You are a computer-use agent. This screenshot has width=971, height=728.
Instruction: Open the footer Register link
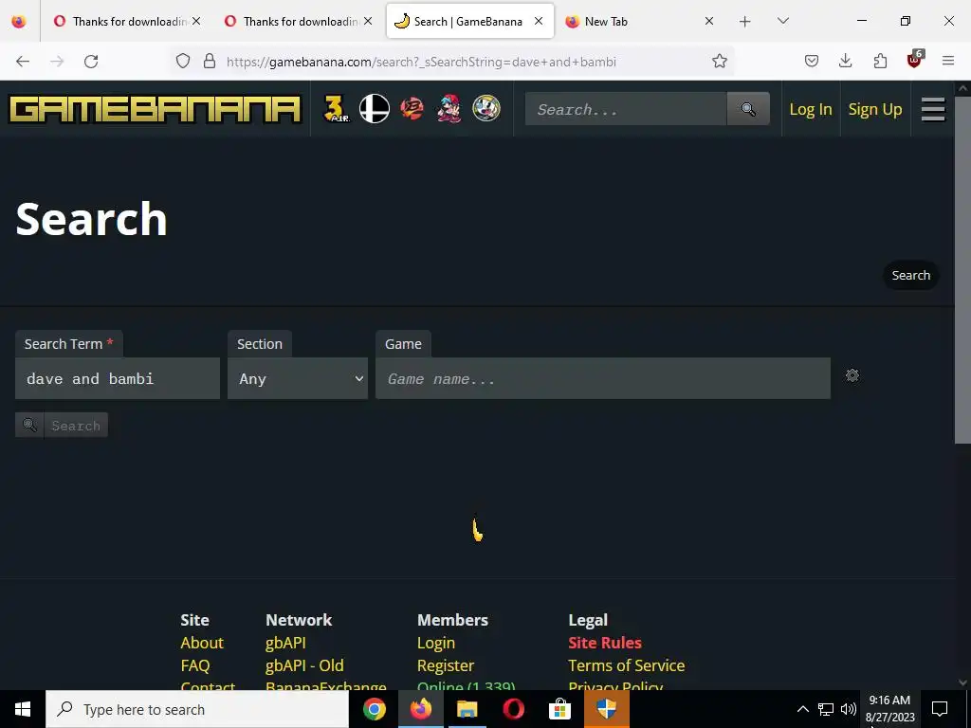coord(446,665)
